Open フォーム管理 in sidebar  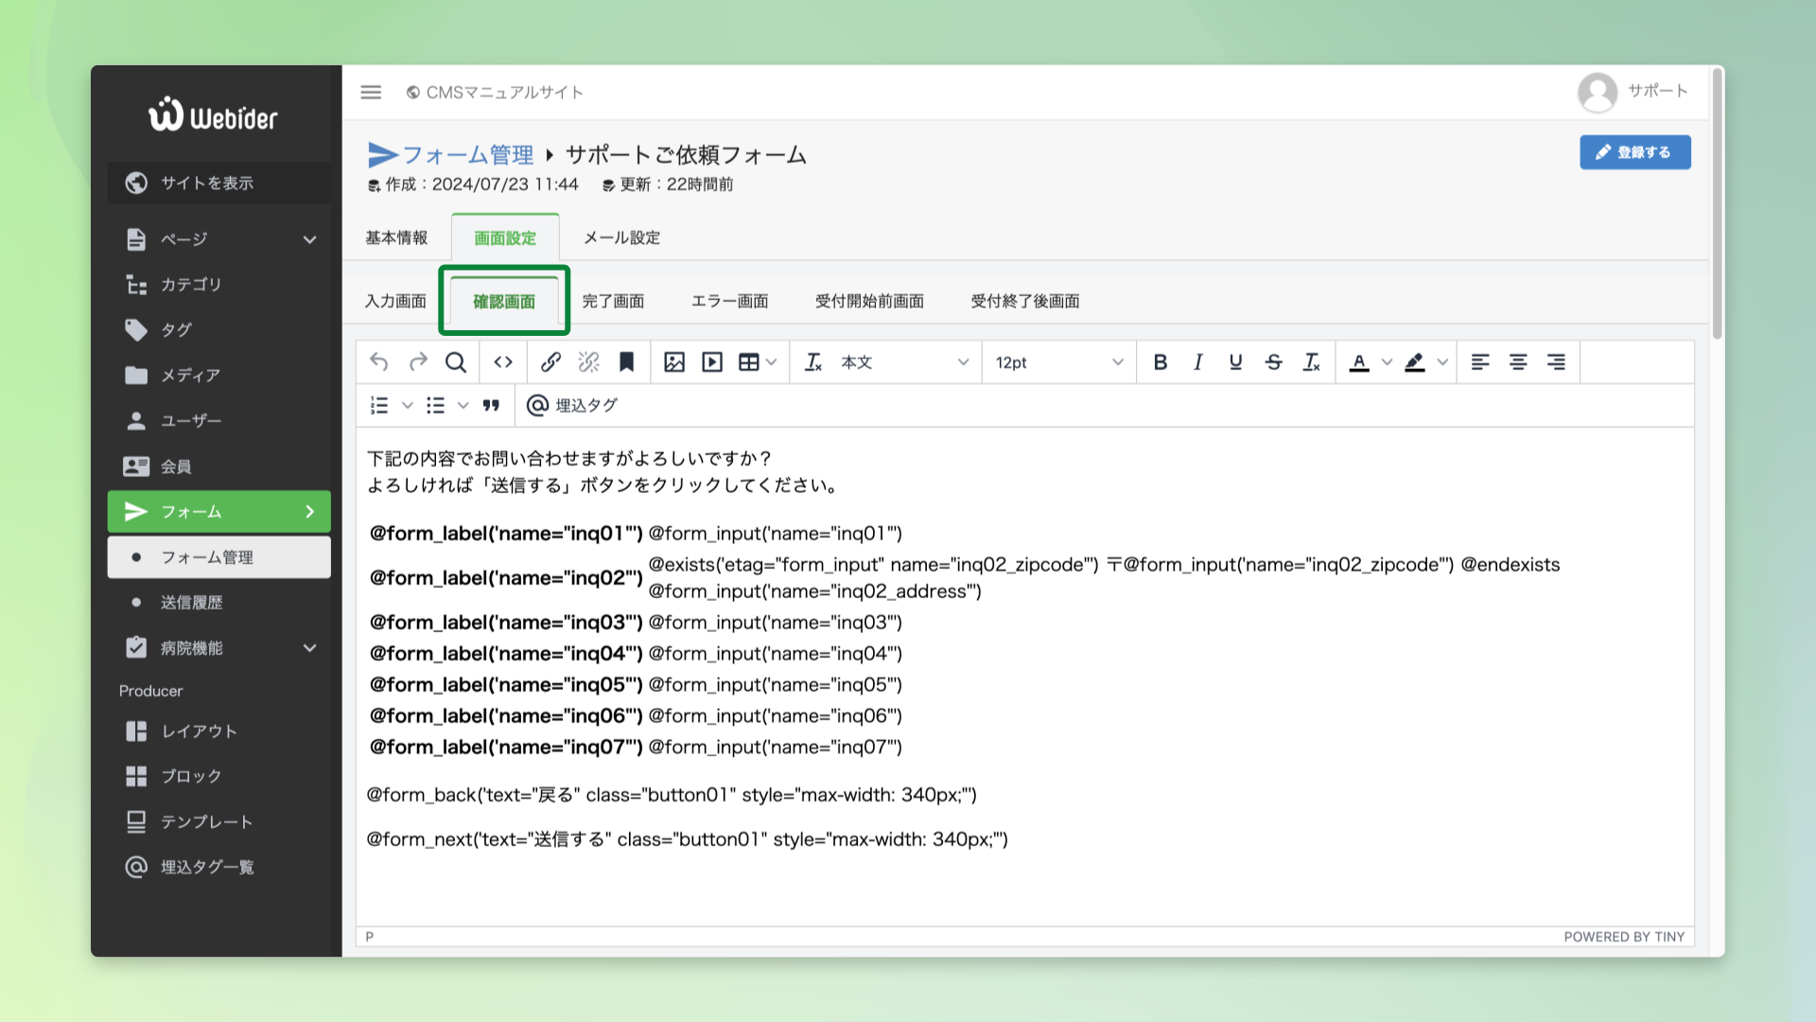[219, 557]
